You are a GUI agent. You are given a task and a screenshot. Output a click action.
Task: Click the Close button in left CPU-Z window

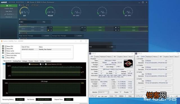pyautogui.click(x=130, y=96)
